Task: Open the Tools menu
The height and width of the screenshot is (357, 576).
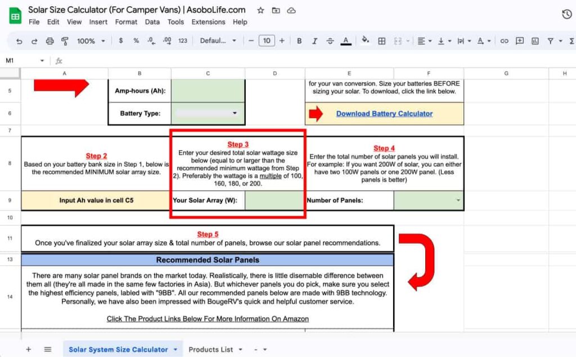Action: click(175, 22)
